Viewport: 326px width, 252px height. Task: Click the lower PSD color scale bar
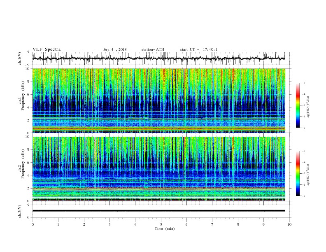tap(298, 173)
